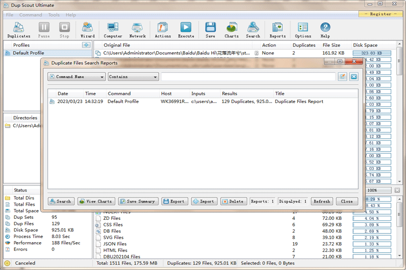This screenshot has width=406, height=270.
Task: Open the Contains condition dropdown
Action: pos(133,76)
